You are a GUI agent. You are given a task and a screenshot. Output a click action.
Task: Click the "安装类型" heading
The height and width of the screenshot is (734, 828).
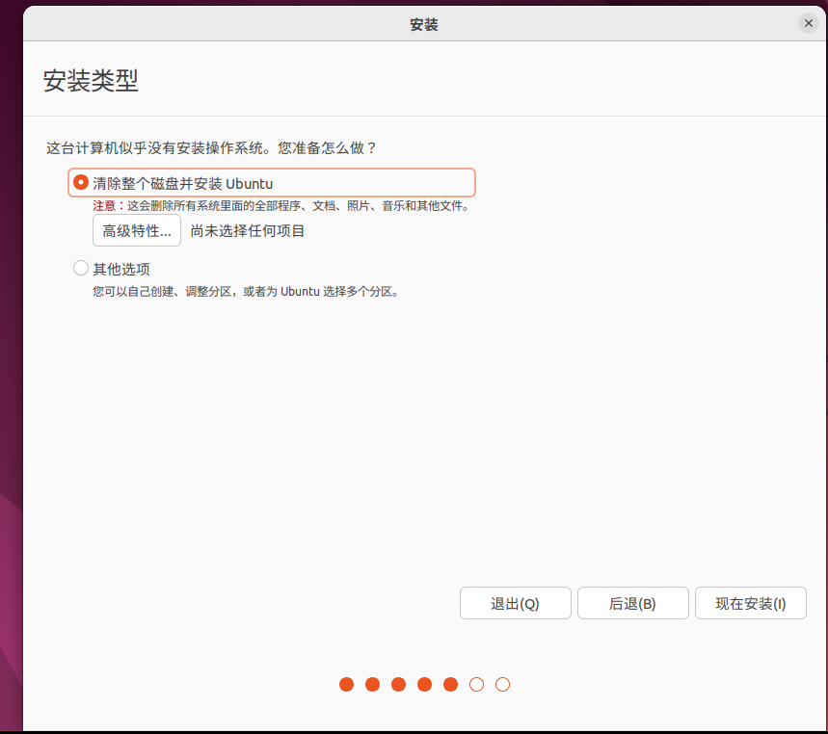click(91, 81)
